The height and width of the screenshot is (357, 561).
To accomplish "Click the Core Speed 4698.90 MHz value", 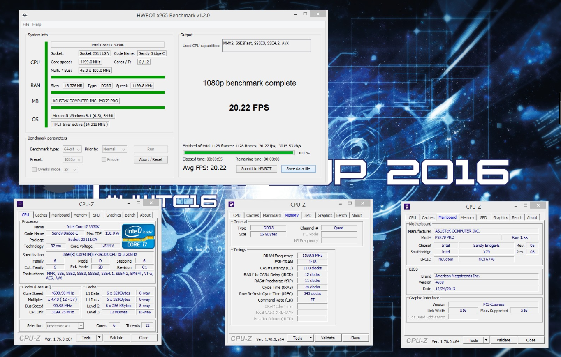I will 63,293.
